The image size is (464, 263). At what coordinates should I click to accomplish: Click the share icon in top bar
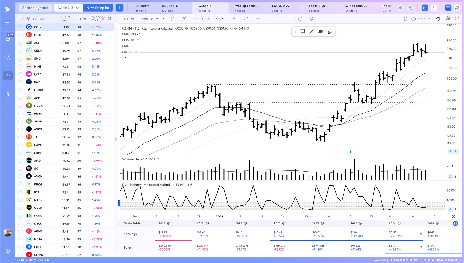401,8
